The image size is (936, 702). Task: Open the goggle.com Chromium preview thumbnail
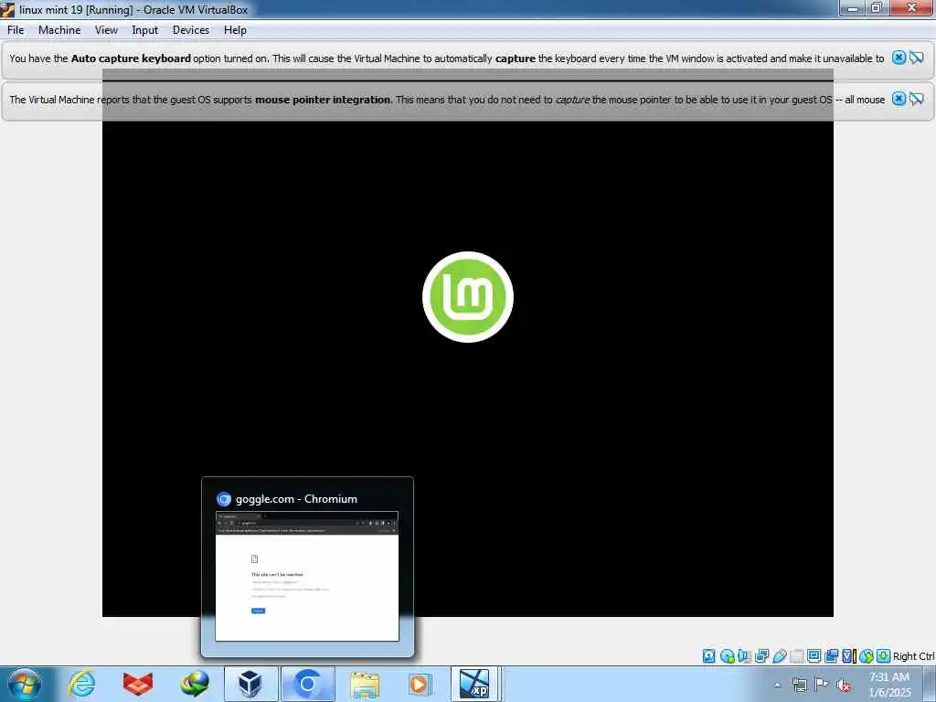307,576
